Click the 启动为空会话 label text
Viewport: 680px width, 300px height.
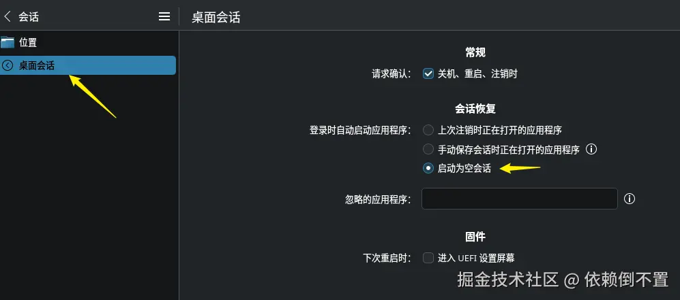point(464,169)
